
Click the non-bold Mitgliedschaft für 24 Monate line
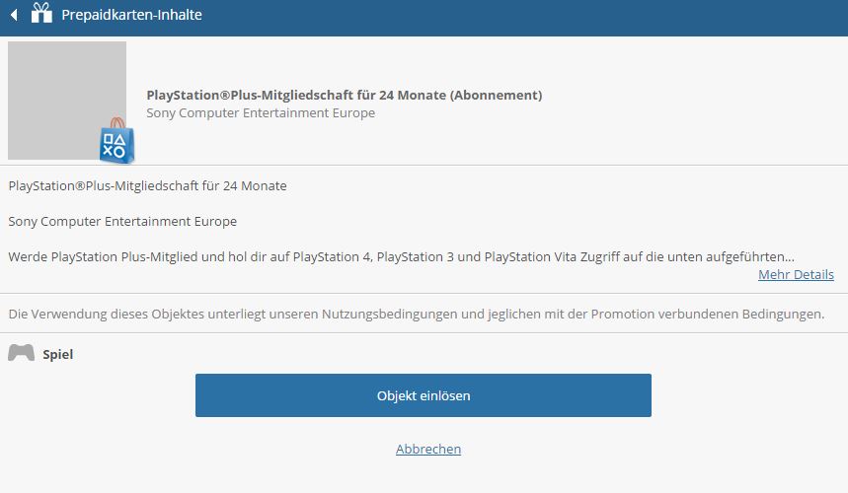tap(148, 185)
